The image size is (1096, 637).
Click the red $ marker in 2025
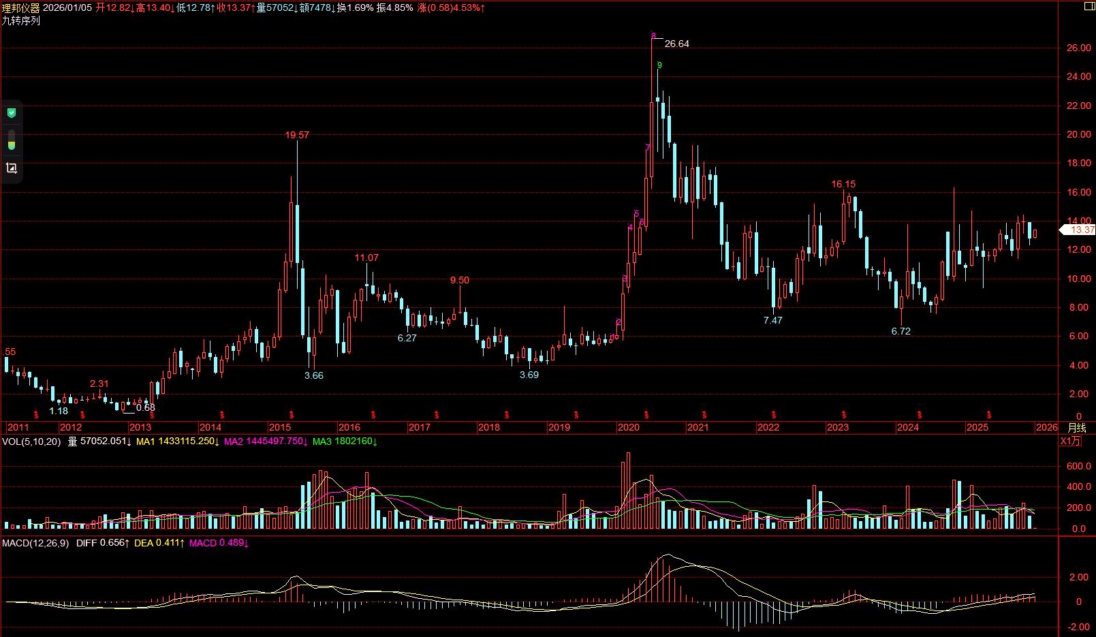(x=989, y=414)
